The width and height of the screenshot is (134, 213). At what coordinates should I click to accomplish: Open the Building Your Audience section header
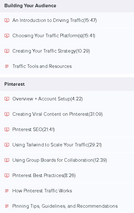click(67, 6)
